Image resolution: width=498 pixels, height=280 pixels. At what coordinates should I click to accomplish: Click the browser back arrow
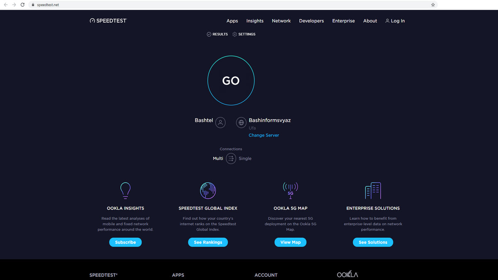click(x=6, y=5)
